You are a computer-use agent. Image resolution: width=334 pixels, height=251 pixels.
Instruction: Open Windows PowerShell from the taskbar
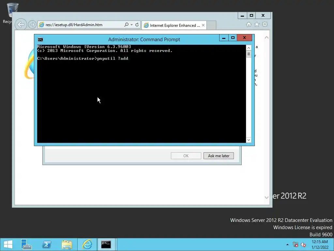[47, 244]
